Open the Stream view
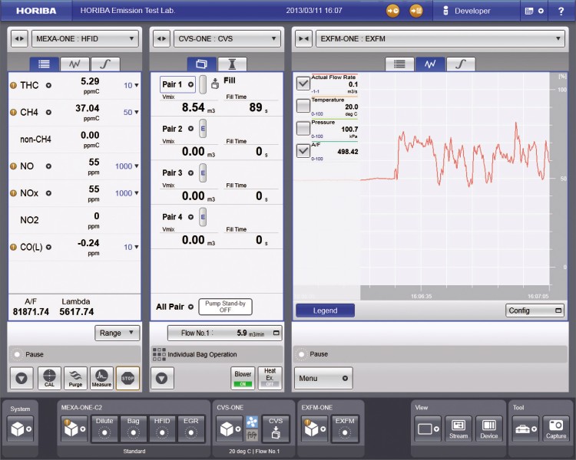 (x=458, y=428)
